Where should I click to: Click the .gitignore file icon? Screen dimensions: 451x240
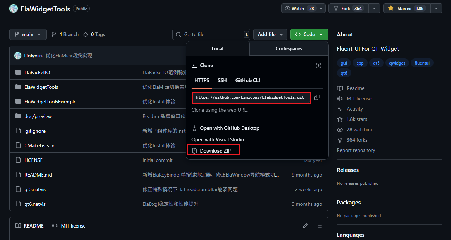point(18,131)
